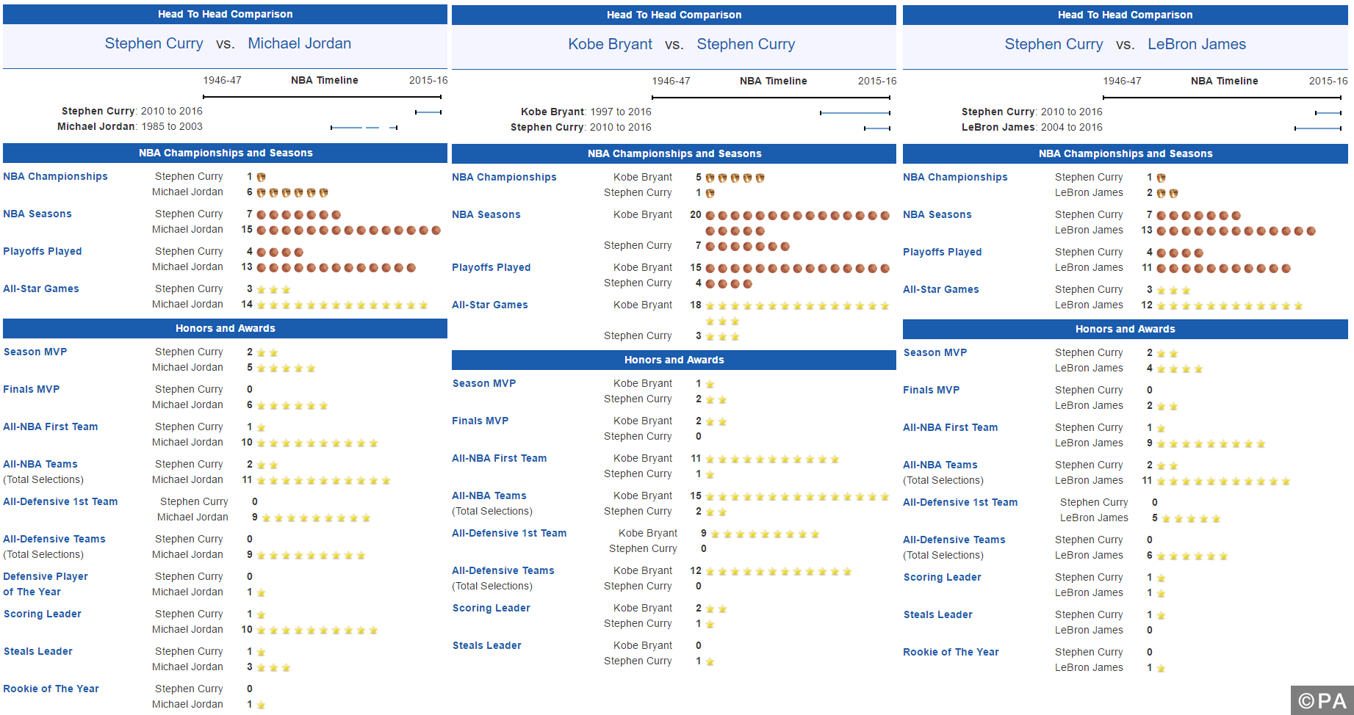Click Curry's Steals Leader star in Jordan panel
1354x715 pixels.
261,652
